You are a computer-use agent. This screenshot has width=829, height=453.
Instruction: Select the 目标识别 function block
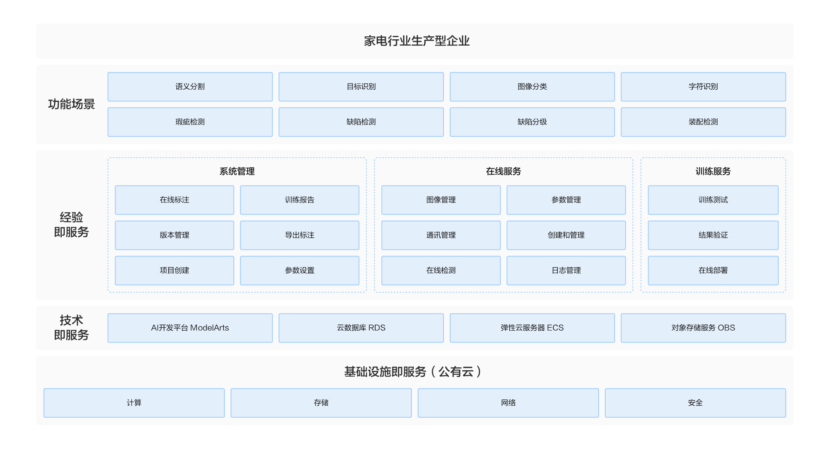[x=361, y=87]
